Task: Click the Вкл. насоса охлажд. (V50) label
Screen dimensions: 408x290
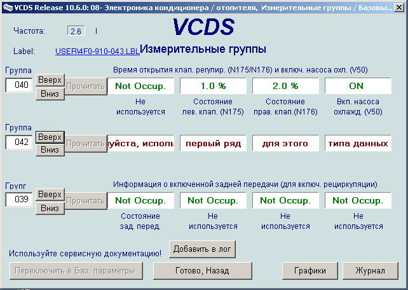Action: point(358,107)
